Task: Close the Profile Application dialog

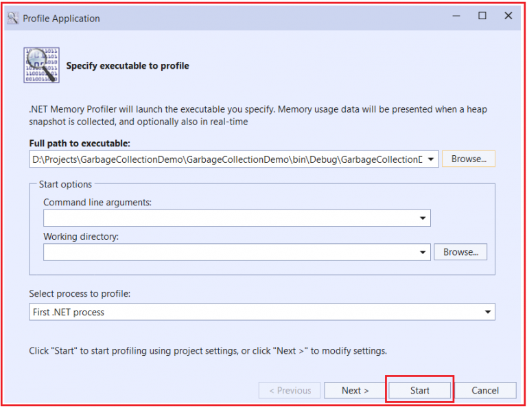Action: click(x=508, y=16)
